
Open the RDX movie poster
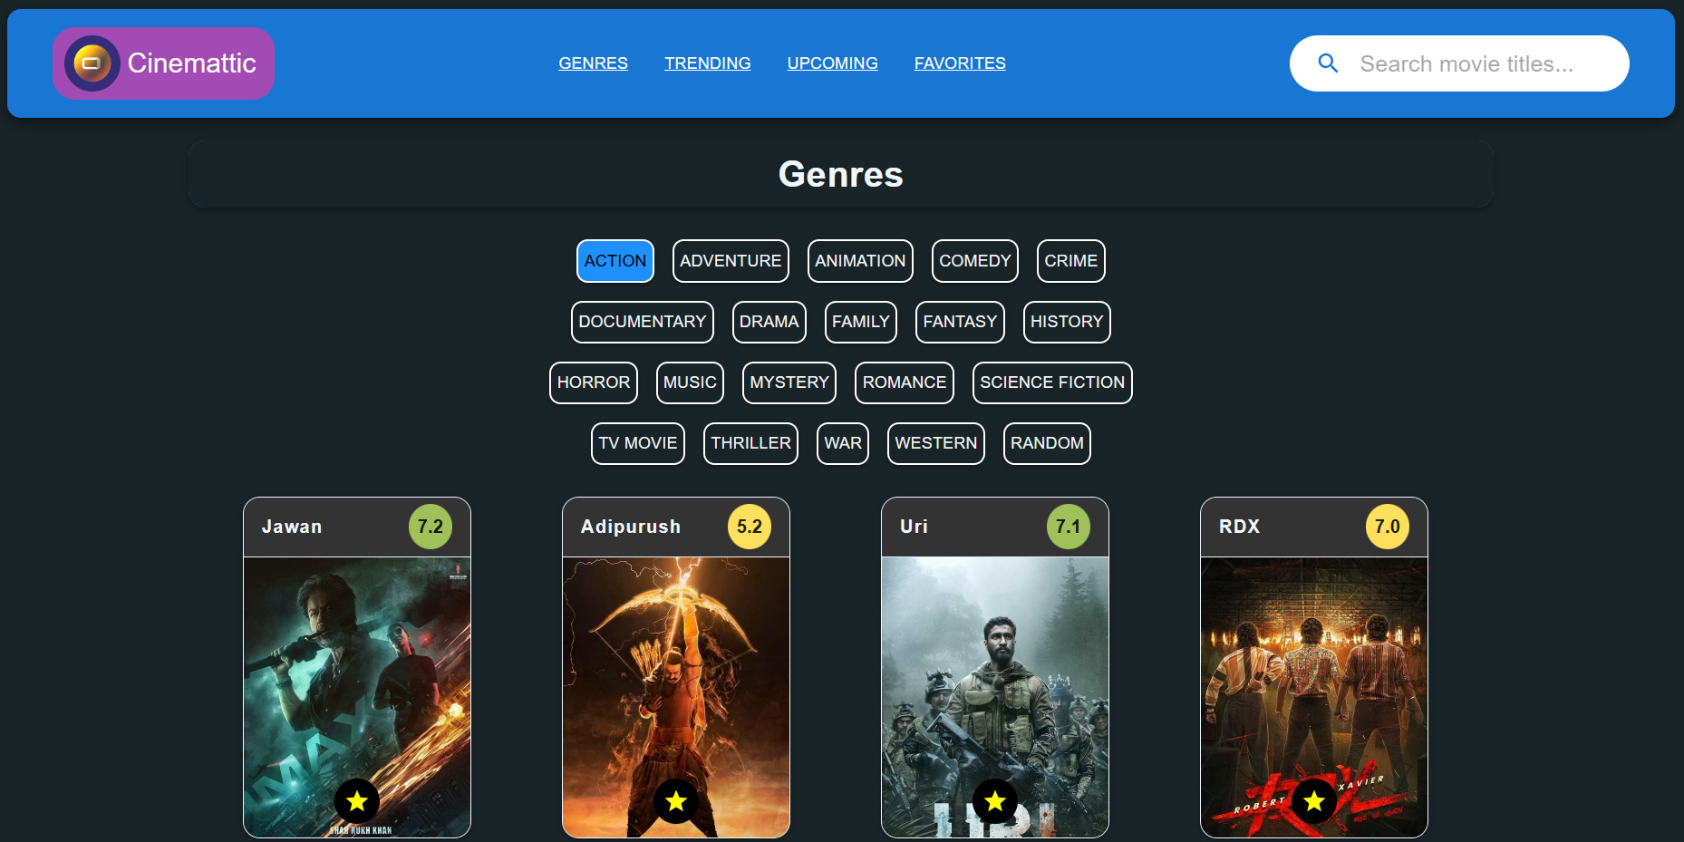1314,697
